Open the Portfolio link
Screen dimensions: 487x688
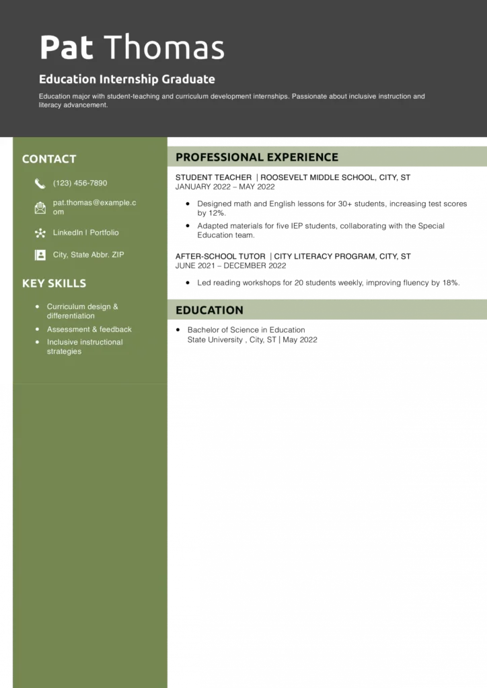[104, 232]
